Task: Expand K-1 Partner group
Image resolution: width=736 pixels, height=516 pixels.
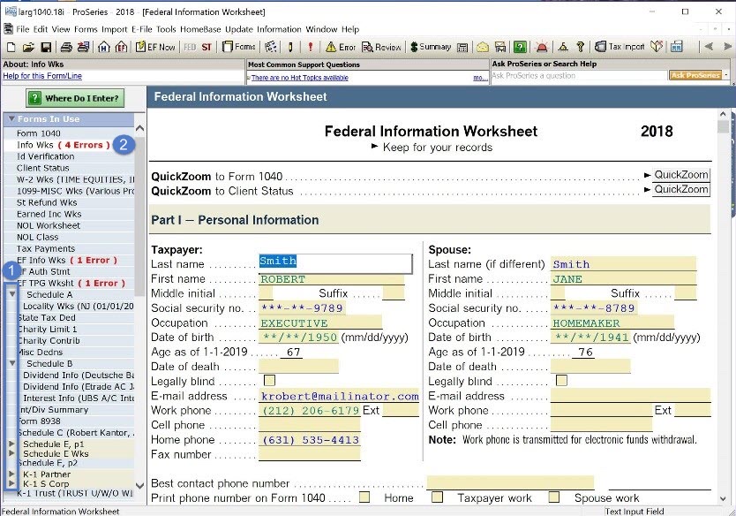Action: tap(11, 474)
